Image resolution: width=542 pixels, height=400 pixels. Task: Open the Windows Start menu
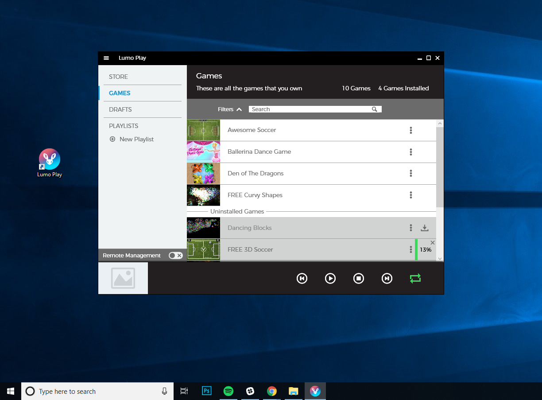pyautogui.click(x=11, y=391)
